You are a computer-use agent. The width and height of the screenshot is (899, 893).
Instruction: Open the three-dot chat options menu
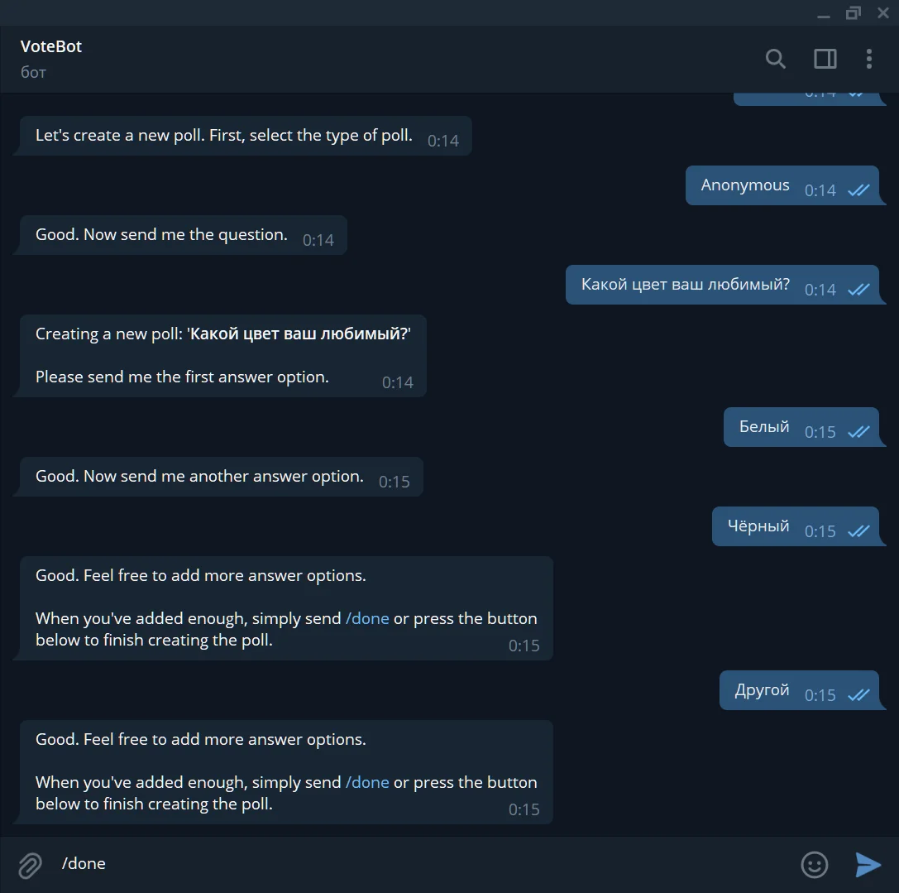(869, 59)
